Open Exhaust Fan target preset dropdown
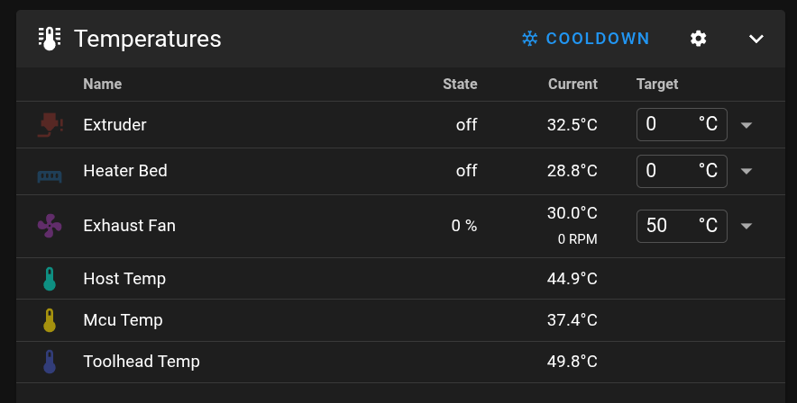The width and height of the screenshot is (797, 403). [x=747, y=226]
